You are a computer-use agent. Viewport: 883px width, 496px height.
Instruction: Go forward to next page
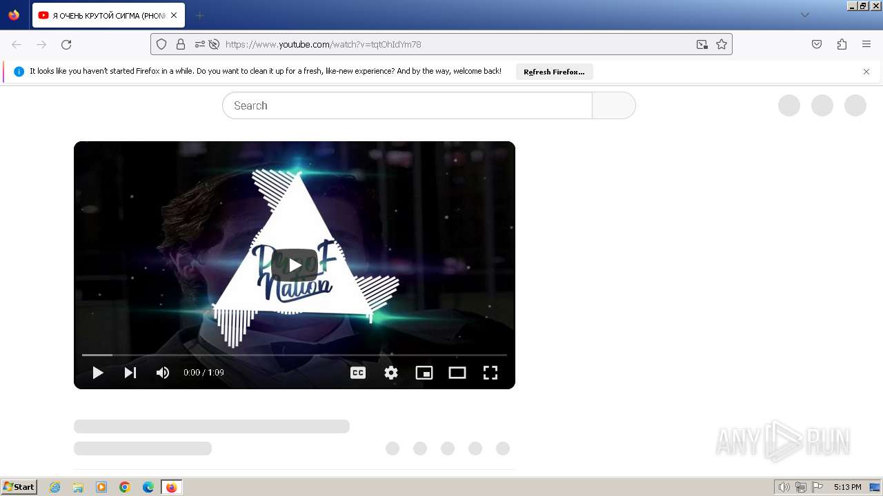coord(41,44)
